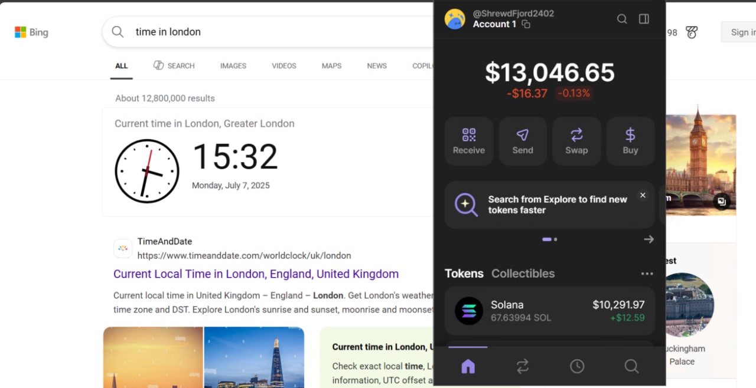Click the account avatar picture
Screen dimensions: 756x388
tap(455, 19)
